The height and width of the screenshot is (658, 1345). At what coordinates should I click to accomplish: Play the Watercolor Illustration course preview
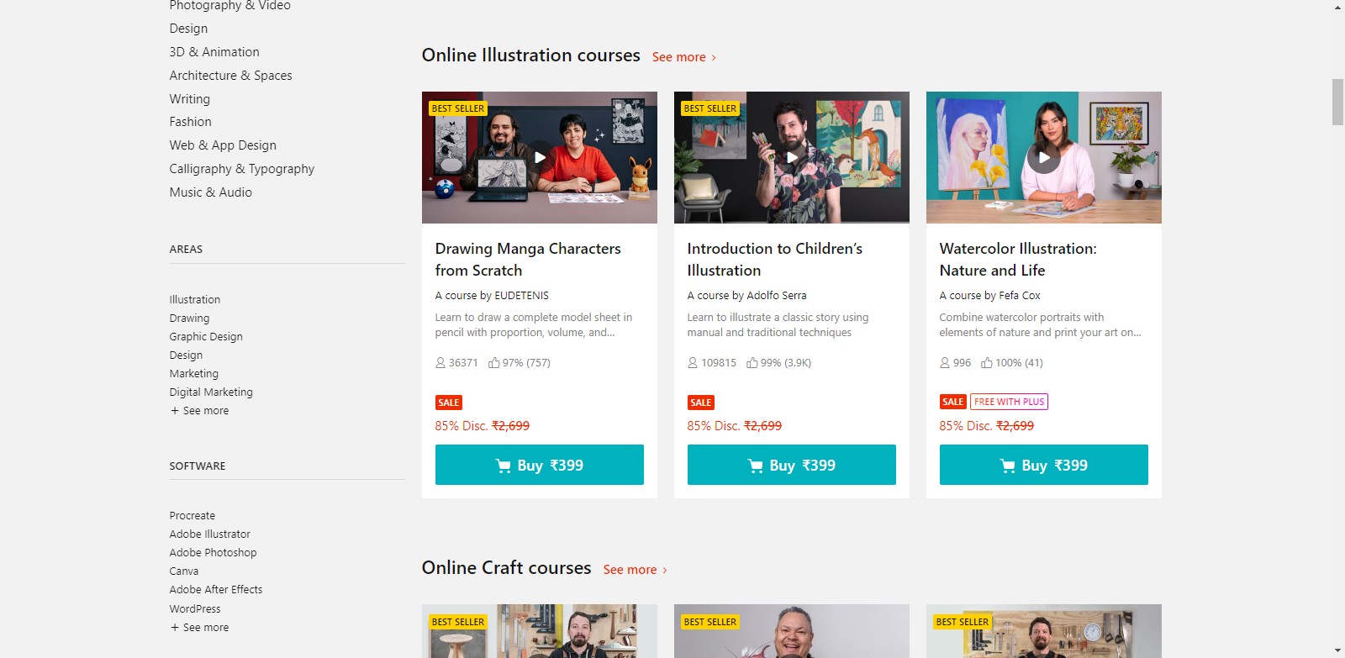1044,157
